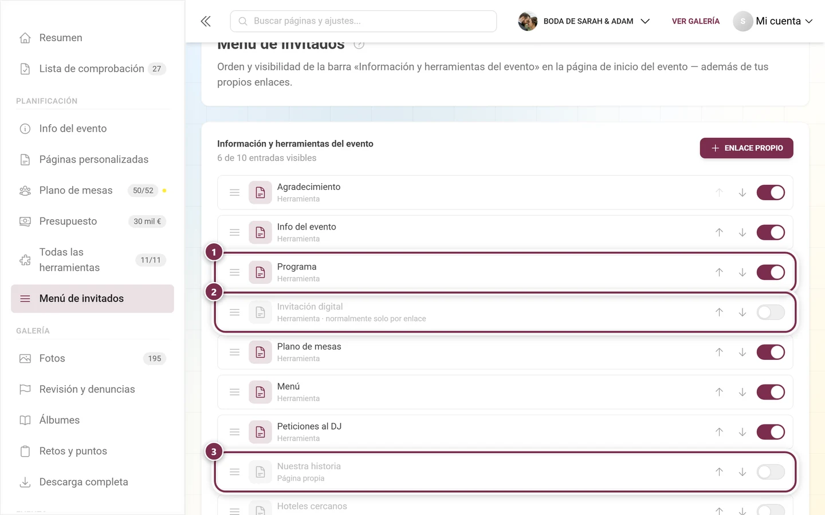Click the drag handle of Menú row
Image resolution: width=825 pixels, height=515 pixels.
[x=234, y=392]
